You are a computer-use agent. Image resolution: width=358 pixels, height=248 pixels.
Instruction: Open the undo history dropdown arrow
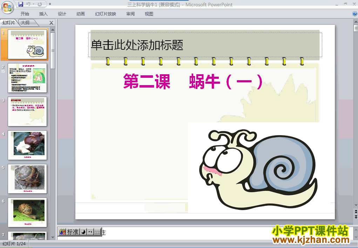34,4
